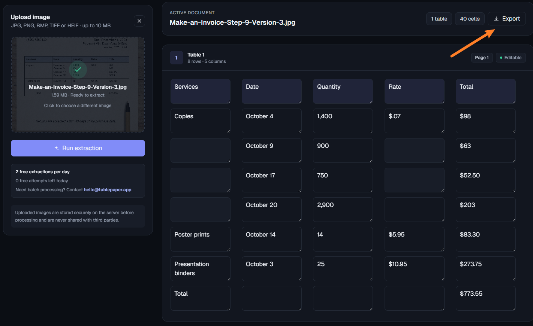Click the Editable status badge
The image size is (533, 326).
tap(511, 58)
